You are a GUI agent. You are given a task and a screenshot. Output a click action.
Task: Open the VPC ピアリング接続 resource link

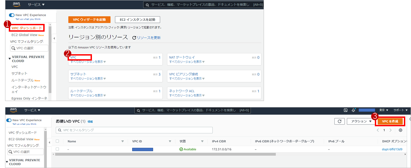(x=184, y=74)
